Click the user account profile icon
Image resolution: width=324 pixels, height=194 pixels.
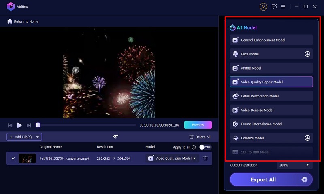click(264, 6)
